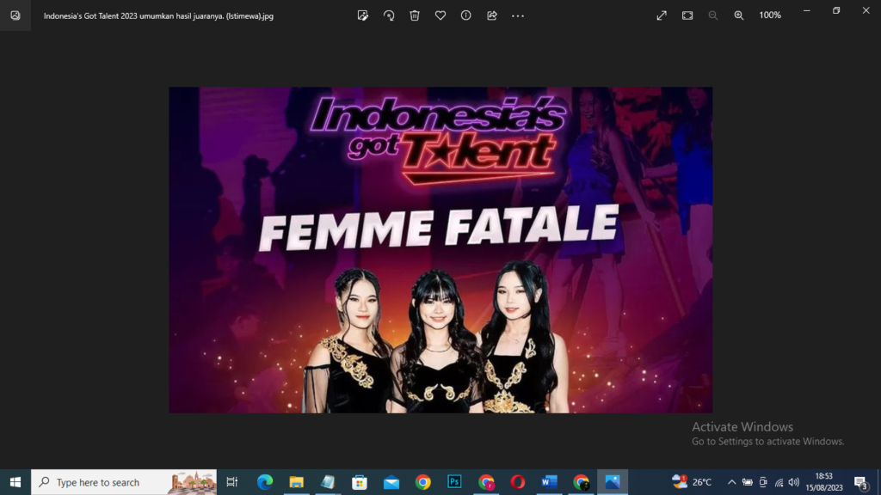Click the zoom in magnifier icon
The height and width of the screenshot is (495, 881).
739,15
